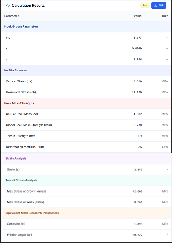Select the In-Situ Stresses section header
The width and height of the screenshot is (172, 243).
[86, 70]
